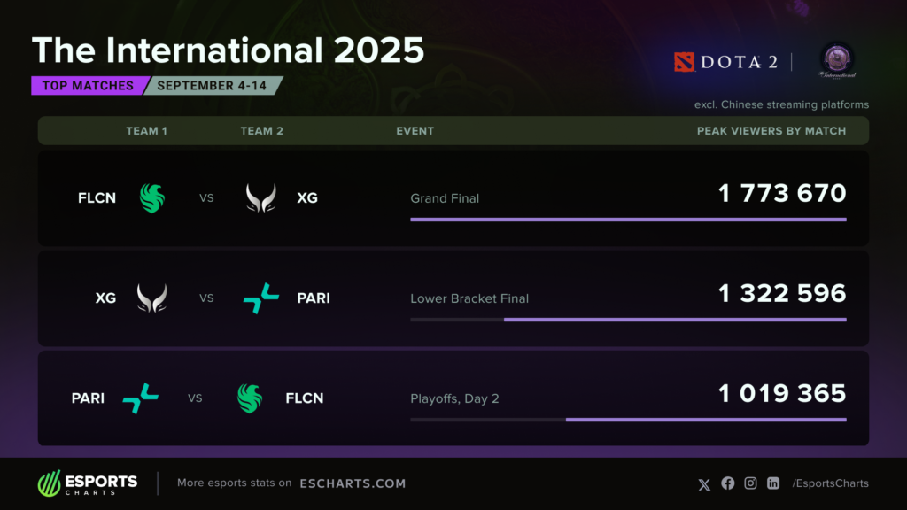
Task: Click PARI logo in Lower Bracket Final row
Action: click(261, 298)
